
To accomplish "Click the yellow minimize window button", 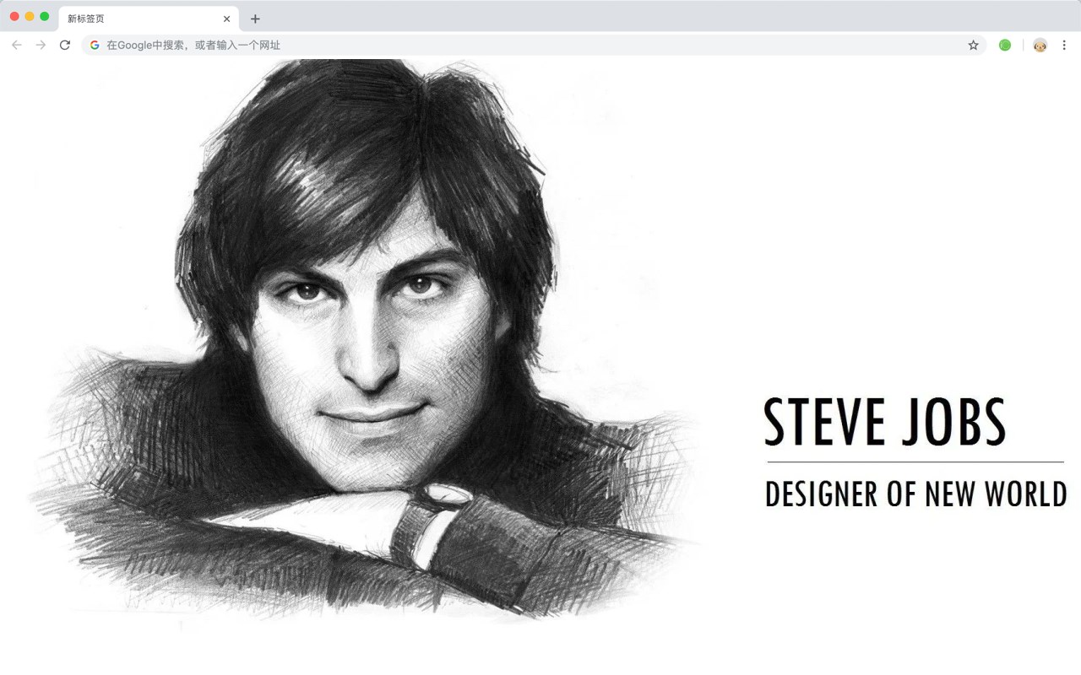I will coord(30,16).
